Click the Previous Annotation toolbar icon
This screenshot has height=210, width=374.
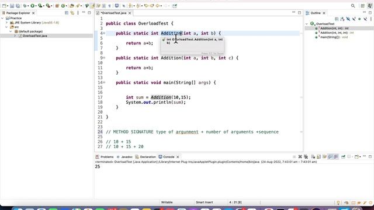pos(138,6)
